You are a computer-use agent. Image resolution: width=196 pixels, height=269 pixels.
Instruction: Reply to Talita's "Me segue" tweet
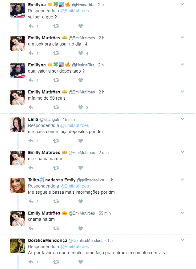pos(31,201)
